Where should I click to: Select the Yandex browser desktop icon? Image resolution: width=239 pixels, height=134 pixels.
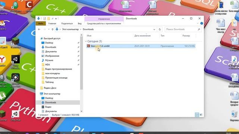point(3,61)
